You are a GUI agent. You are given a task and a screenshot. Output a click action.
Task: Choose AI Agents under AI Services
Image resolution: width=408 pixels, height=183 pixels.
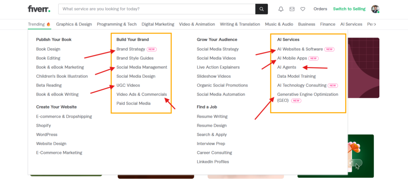[286, 67]
